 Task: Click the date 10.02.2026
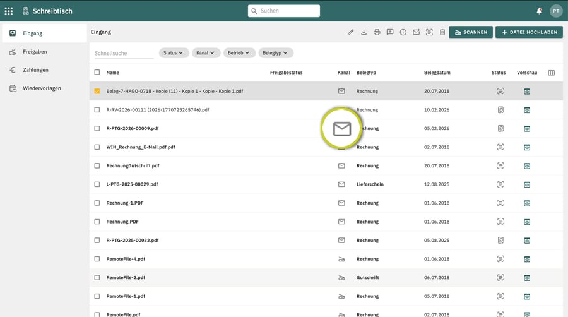[x=437, y=110]
